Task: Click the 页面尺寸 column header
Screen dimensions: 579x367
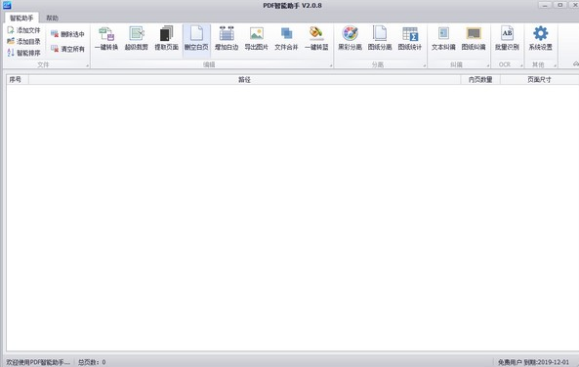Action: 540,79
